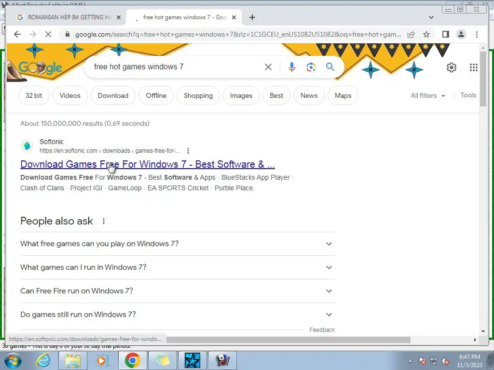Open the Chrome side panel

(x=445, y=34)
